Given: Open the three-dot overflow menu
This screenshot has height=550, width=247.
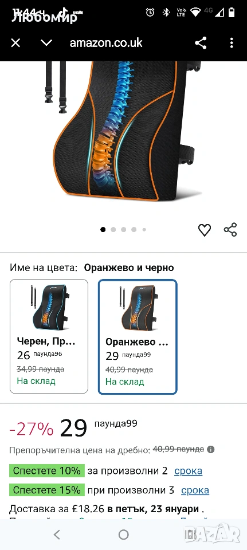Looking at the screenshot, I should (x=232, y=43).
